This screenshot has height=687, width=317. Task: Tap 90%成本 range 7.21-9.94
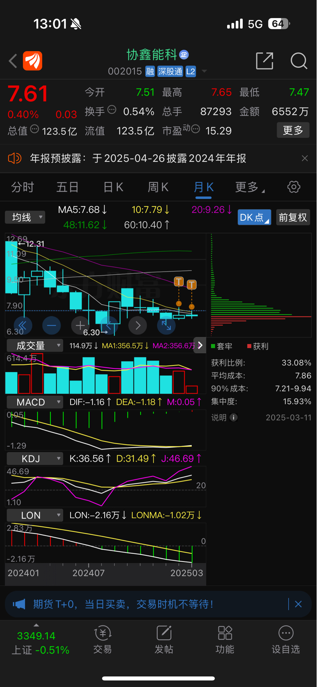(x=293, y=388)
